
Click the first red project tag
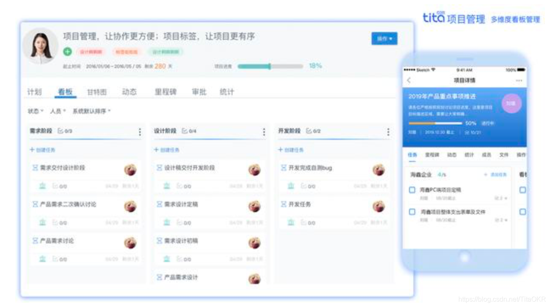(91, 52)
